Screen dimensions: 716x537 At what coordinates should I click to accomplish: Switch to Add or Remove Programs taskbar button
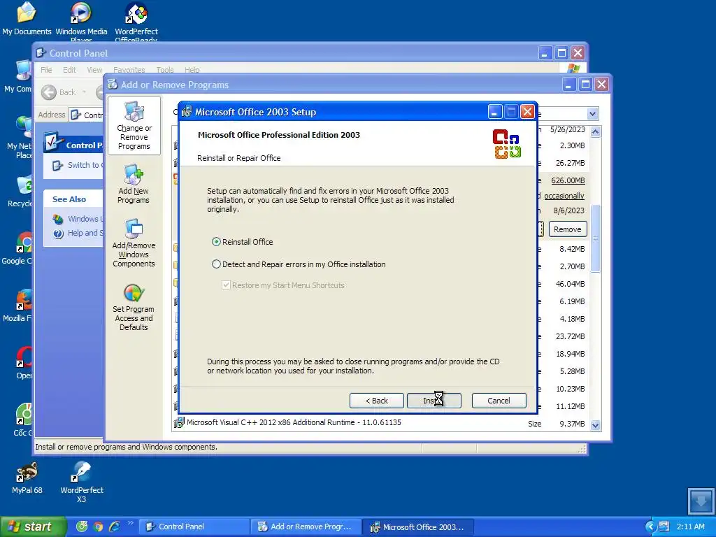pyautogui.click(x=306, y=527)
